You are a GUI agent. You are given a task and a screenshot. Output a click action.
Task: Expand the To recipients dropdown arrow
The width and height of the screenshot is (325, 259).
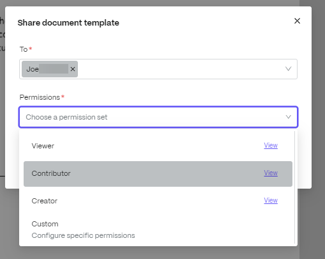coord(288,69)
